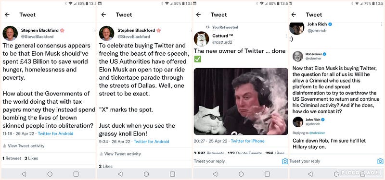Open three-dot menu on John Rich tweet
The width and height of the screenshot is (385, 180).
point(381,24)
